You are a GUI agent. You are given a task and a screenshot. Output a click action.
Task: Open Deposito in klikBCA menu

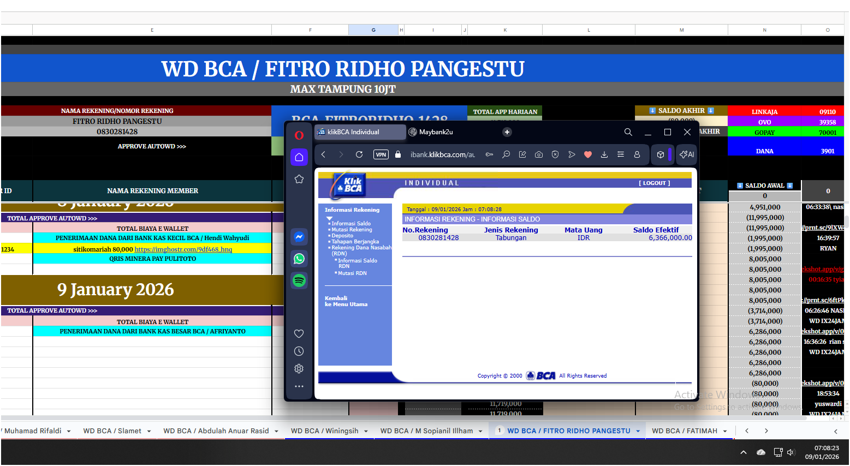tap(342, 236)
